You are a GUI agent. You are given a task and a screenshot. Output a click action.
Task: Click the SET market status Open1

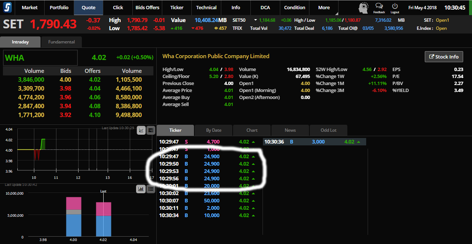click(x=442, y=20)
